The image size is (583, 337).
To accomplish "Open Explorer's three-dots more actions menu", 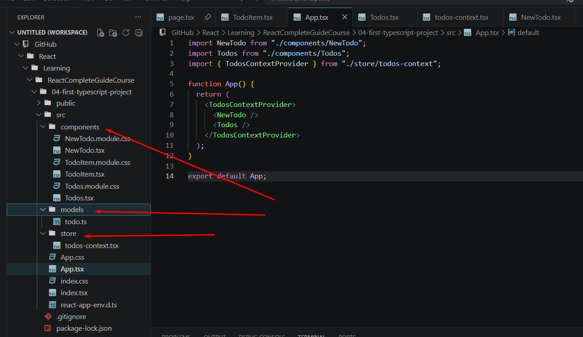I will pyautogui.click(x=138, y=17).
